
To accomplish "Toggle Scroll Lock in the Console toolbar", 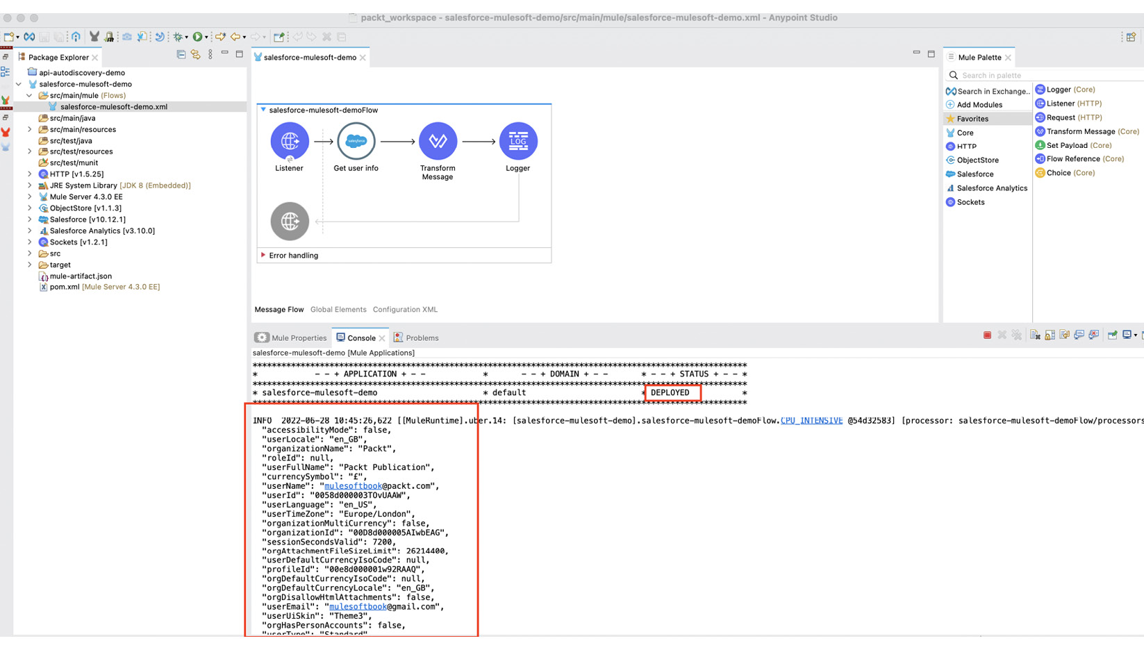I will pyautogui.click(x=1050, y=335).
